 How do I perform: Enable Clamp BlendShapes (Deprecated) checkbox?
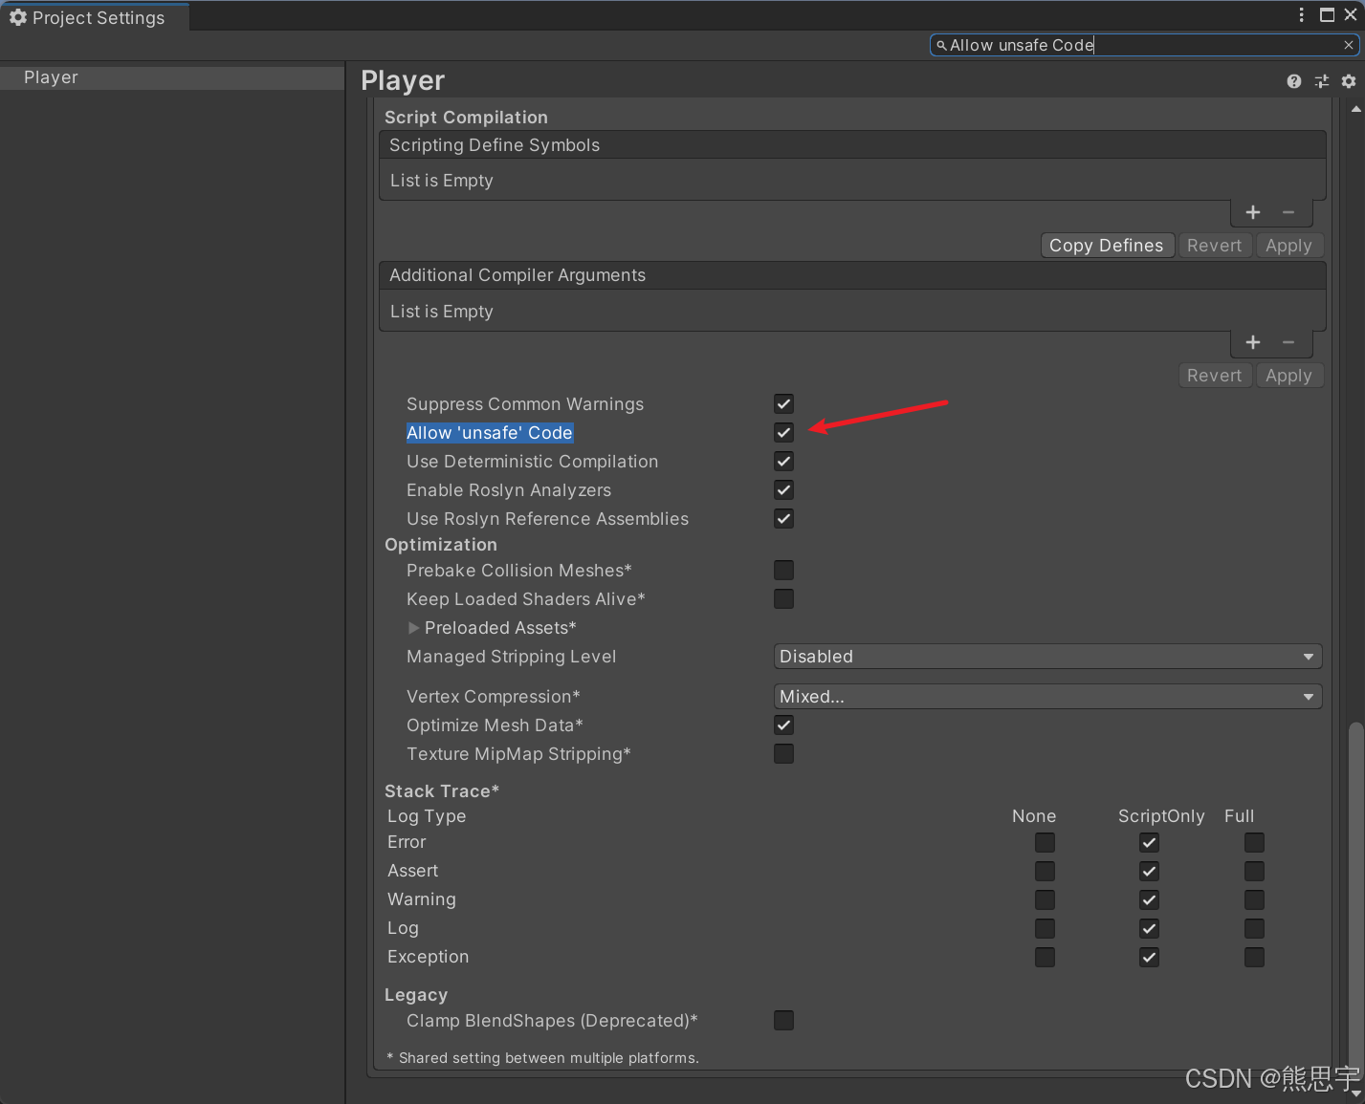(x=783, y=1021)
